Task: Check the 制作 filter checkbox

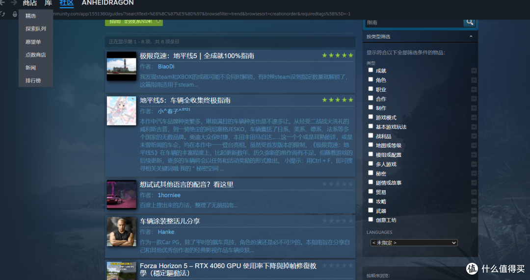Action: click(371, 107)
